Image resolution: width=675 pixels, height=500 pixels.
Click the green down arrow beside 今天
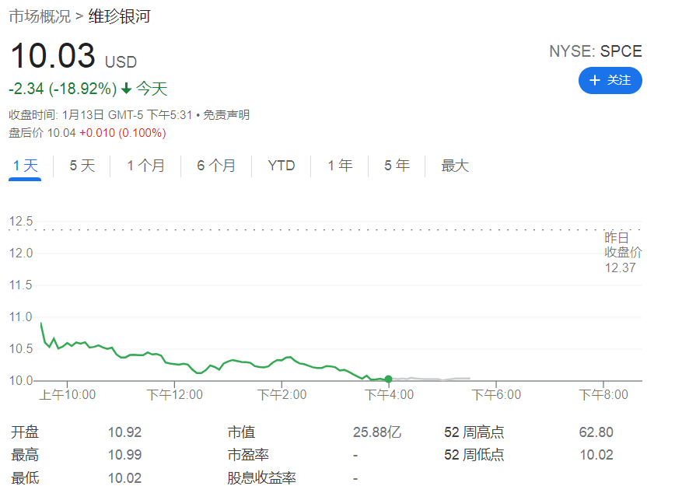pyautogui.click(x=126, y=89)
